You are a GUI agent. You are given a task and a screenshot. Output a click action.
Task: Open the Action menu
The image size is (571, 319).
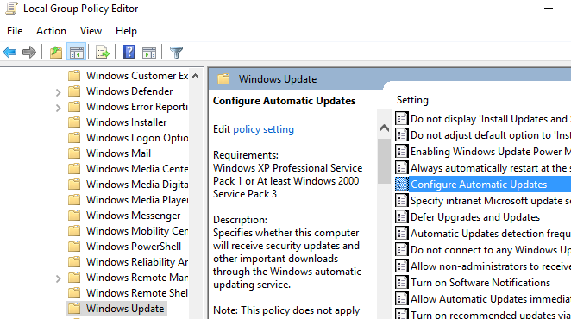[x=51, y=31]
